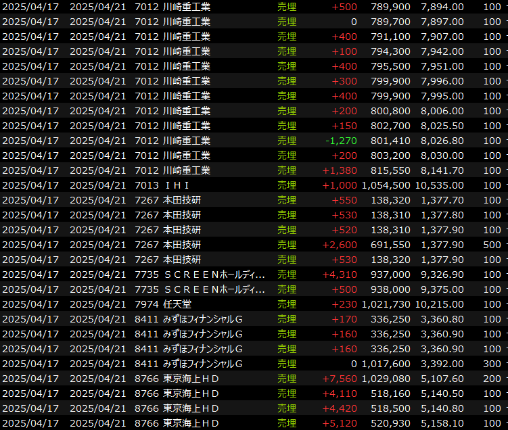Screen dimensions: 508x430
Task: Click the 1,021,730 amount for 任天堂
Action: 386,304
